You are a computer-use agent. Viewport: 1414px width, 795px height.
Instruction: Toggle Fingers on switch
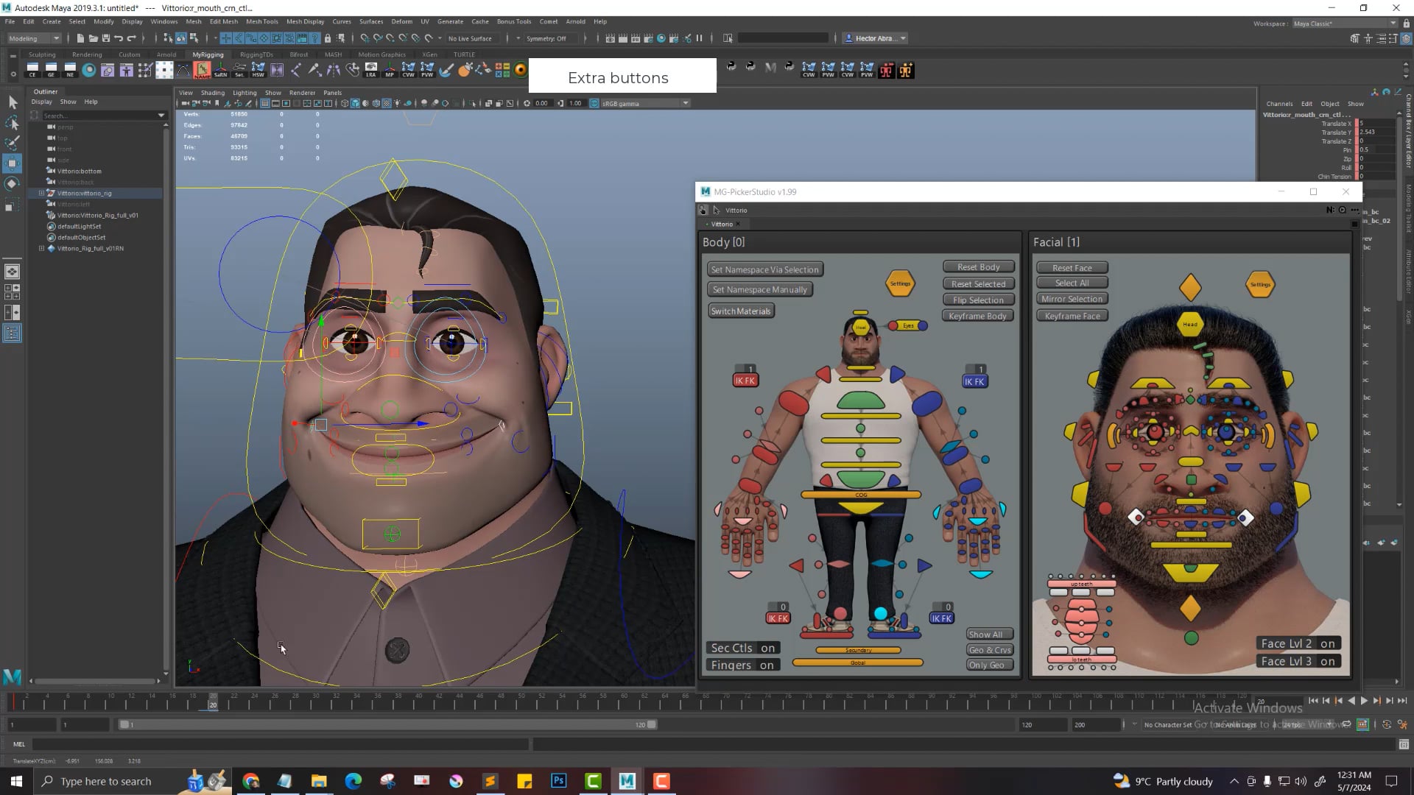tap(743, 665)
